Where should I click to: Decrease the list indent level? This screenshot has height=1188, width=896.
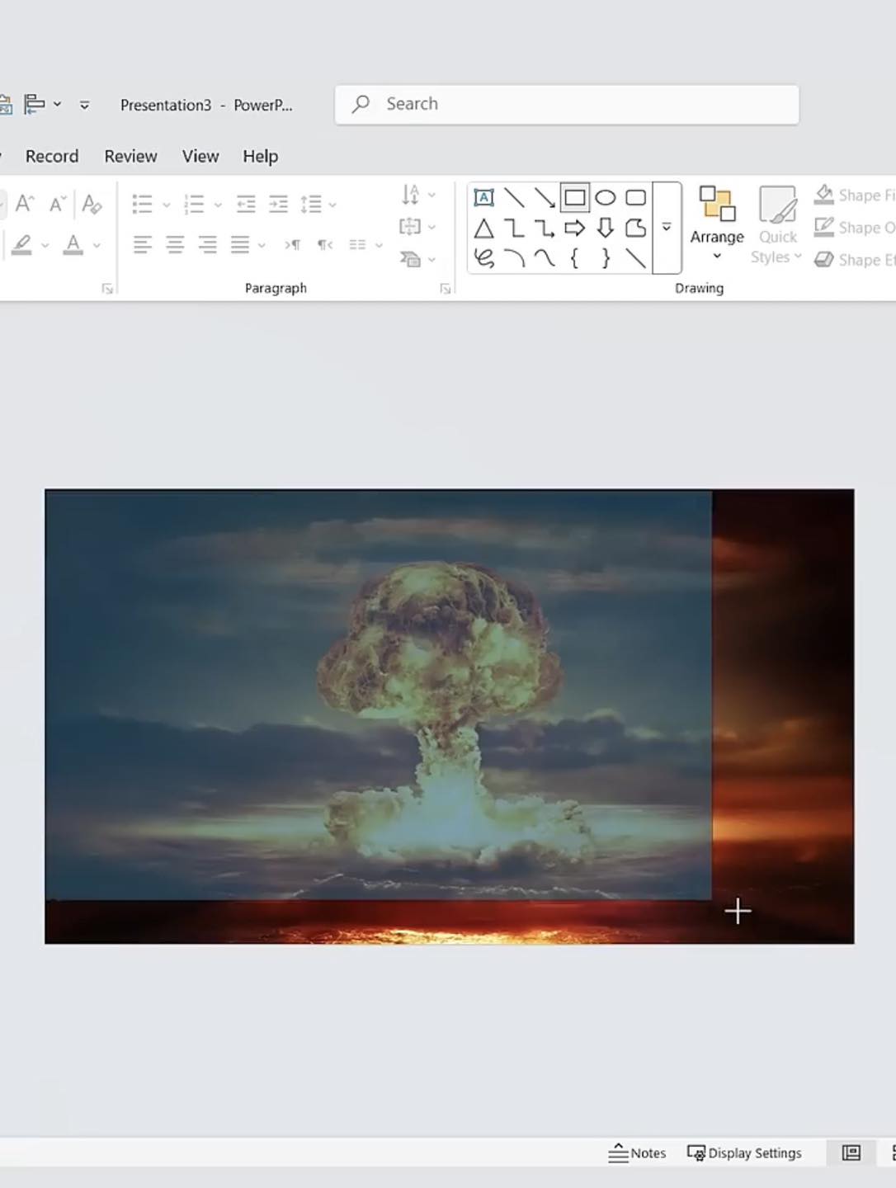pos(246,204)
